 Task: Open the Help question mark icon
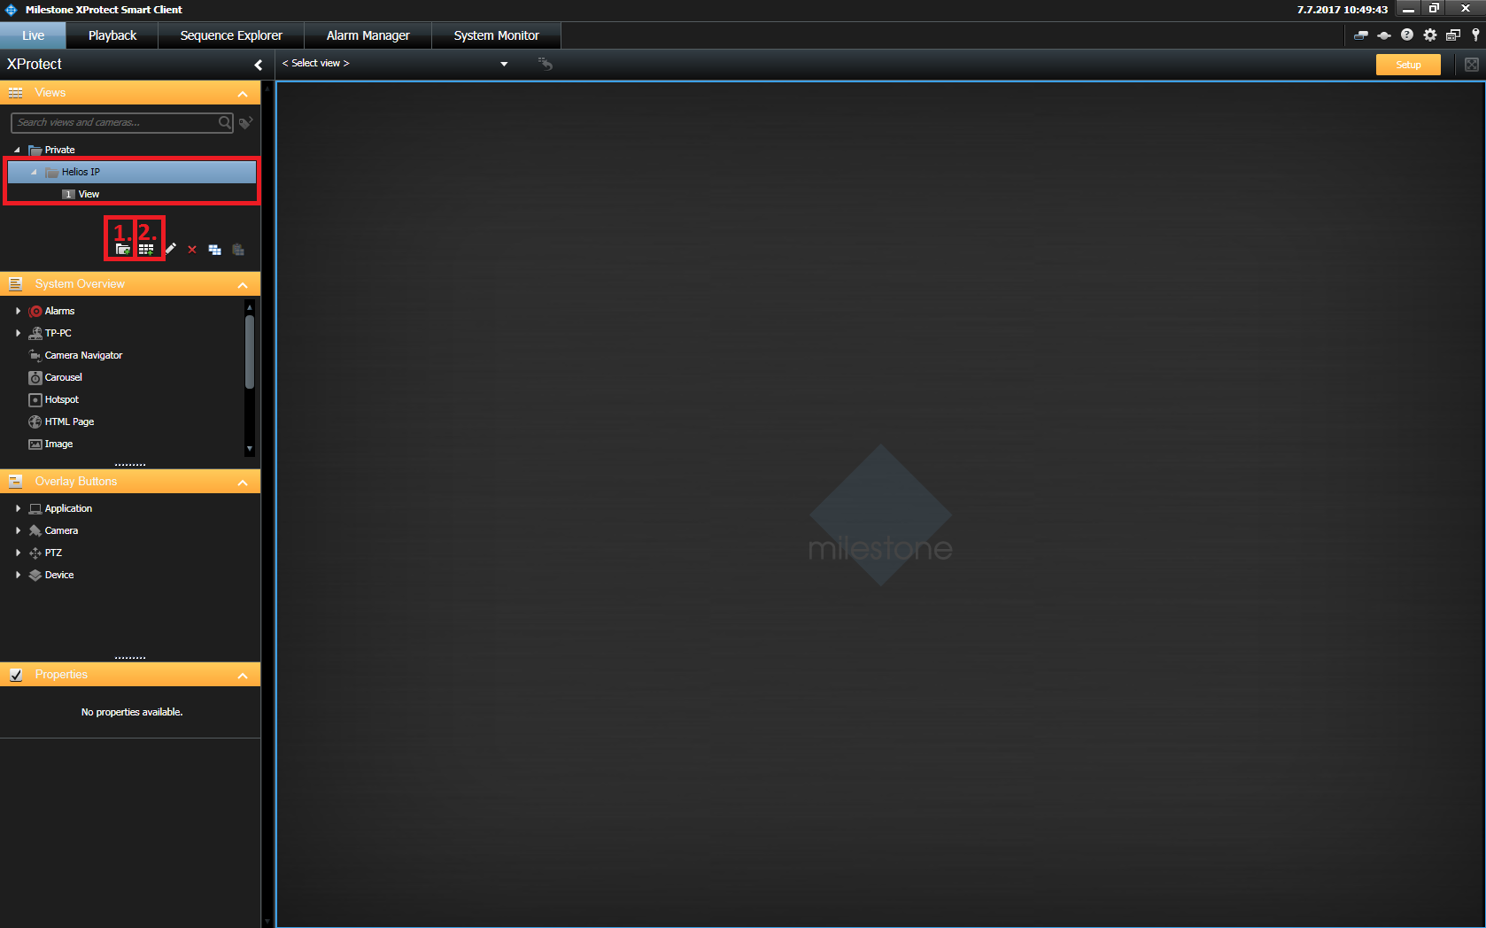tap(1407, 35)
